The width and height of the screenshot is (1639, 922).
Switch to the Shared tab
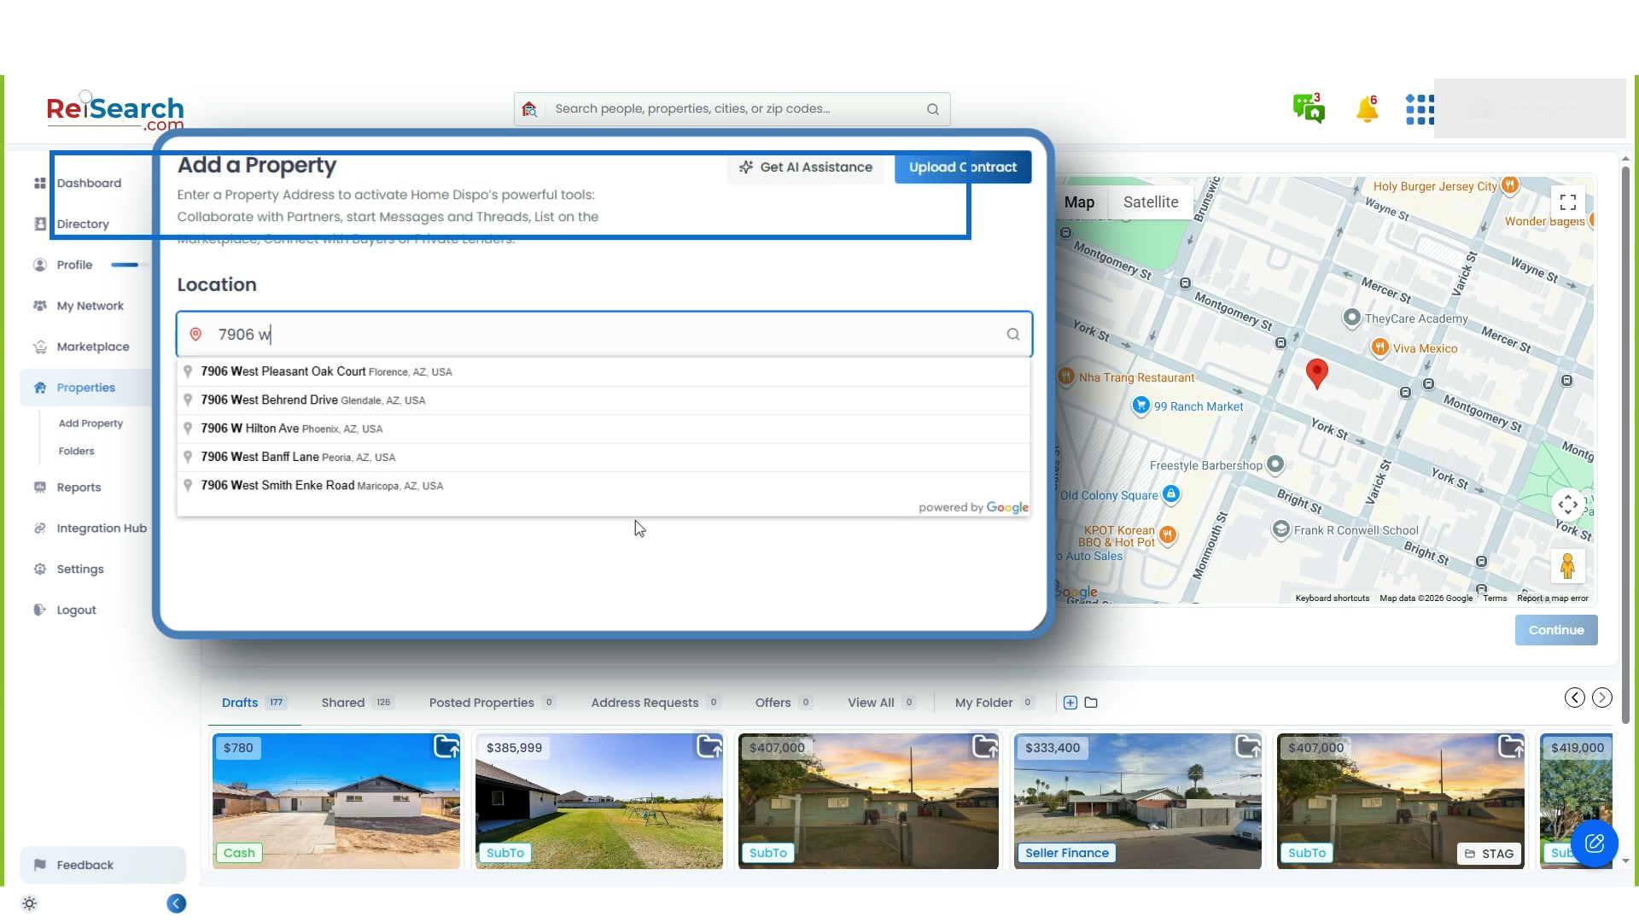(x=358, y=703)
